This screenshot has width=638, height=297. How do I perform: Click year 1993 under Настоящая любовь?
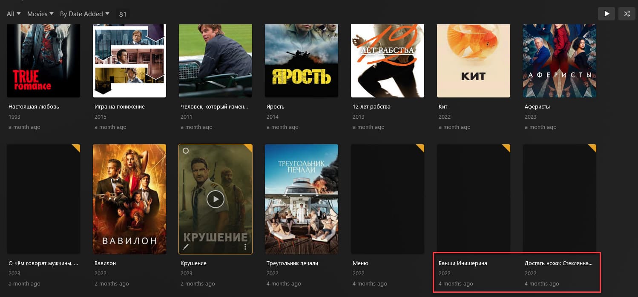(14, 117)
